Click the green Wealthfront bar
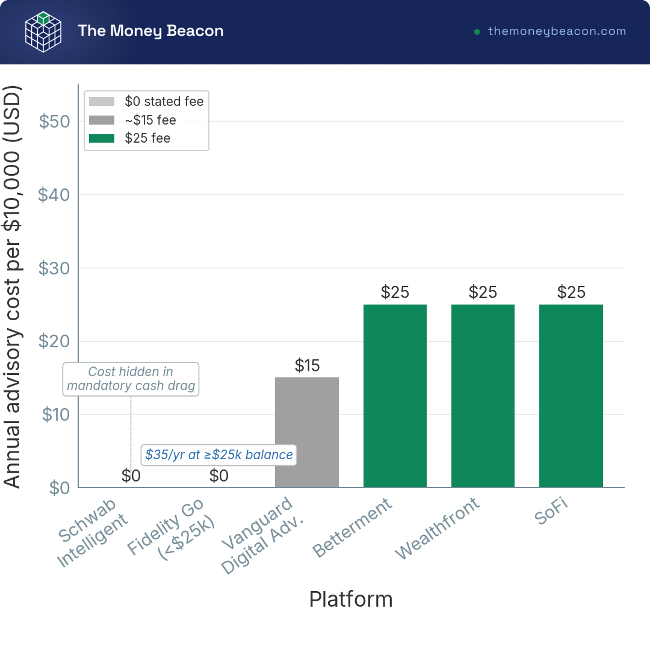 click(483, 396)
